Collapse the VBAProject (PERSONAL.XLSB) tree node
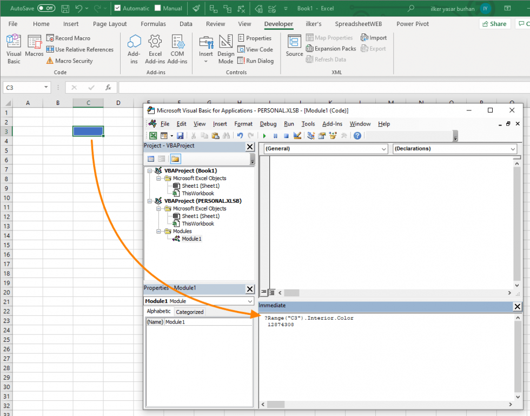 pyautogui.click(x=151, y=201)
